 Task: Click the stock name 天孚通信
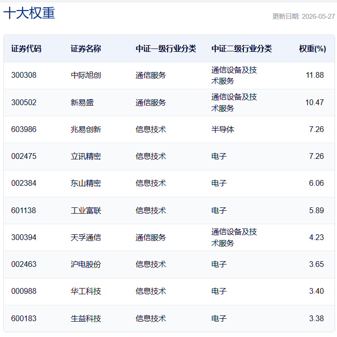pyautogui.click(x=86, y=238)
